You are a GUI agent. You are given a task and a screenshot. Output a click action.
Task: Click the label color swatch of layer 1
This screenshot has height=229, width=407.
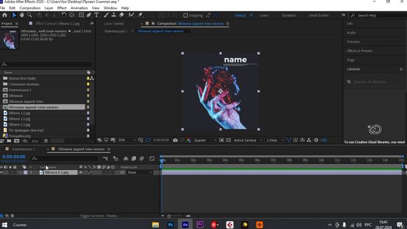[25, 172]
